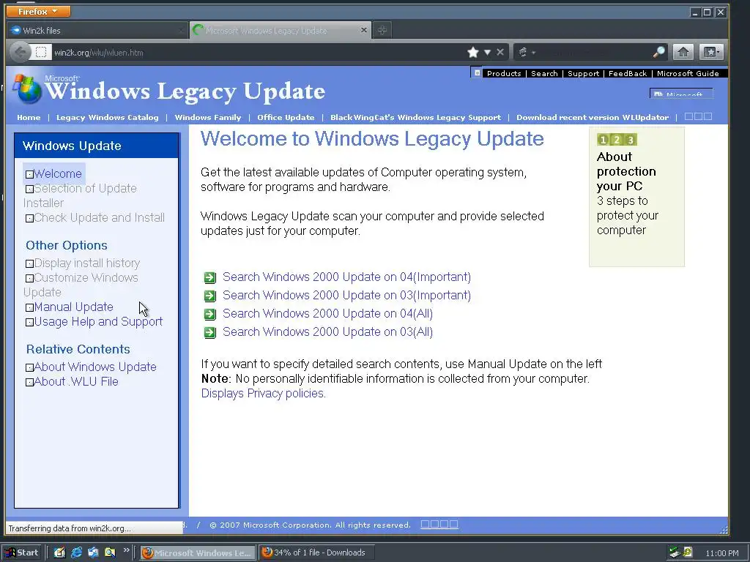Click green arrow icon beside 04(Important) search
750x562 pixels.
(x=210, y=277)
